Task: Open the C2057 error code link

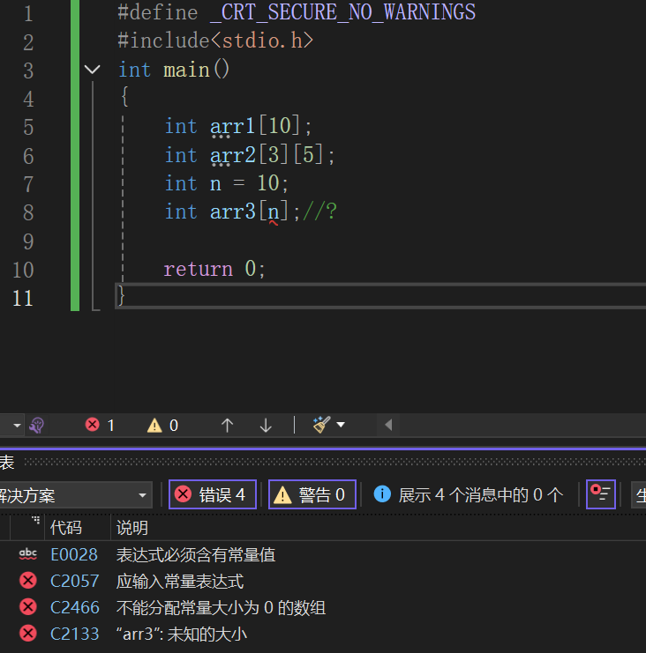Action: pos(75,581)
